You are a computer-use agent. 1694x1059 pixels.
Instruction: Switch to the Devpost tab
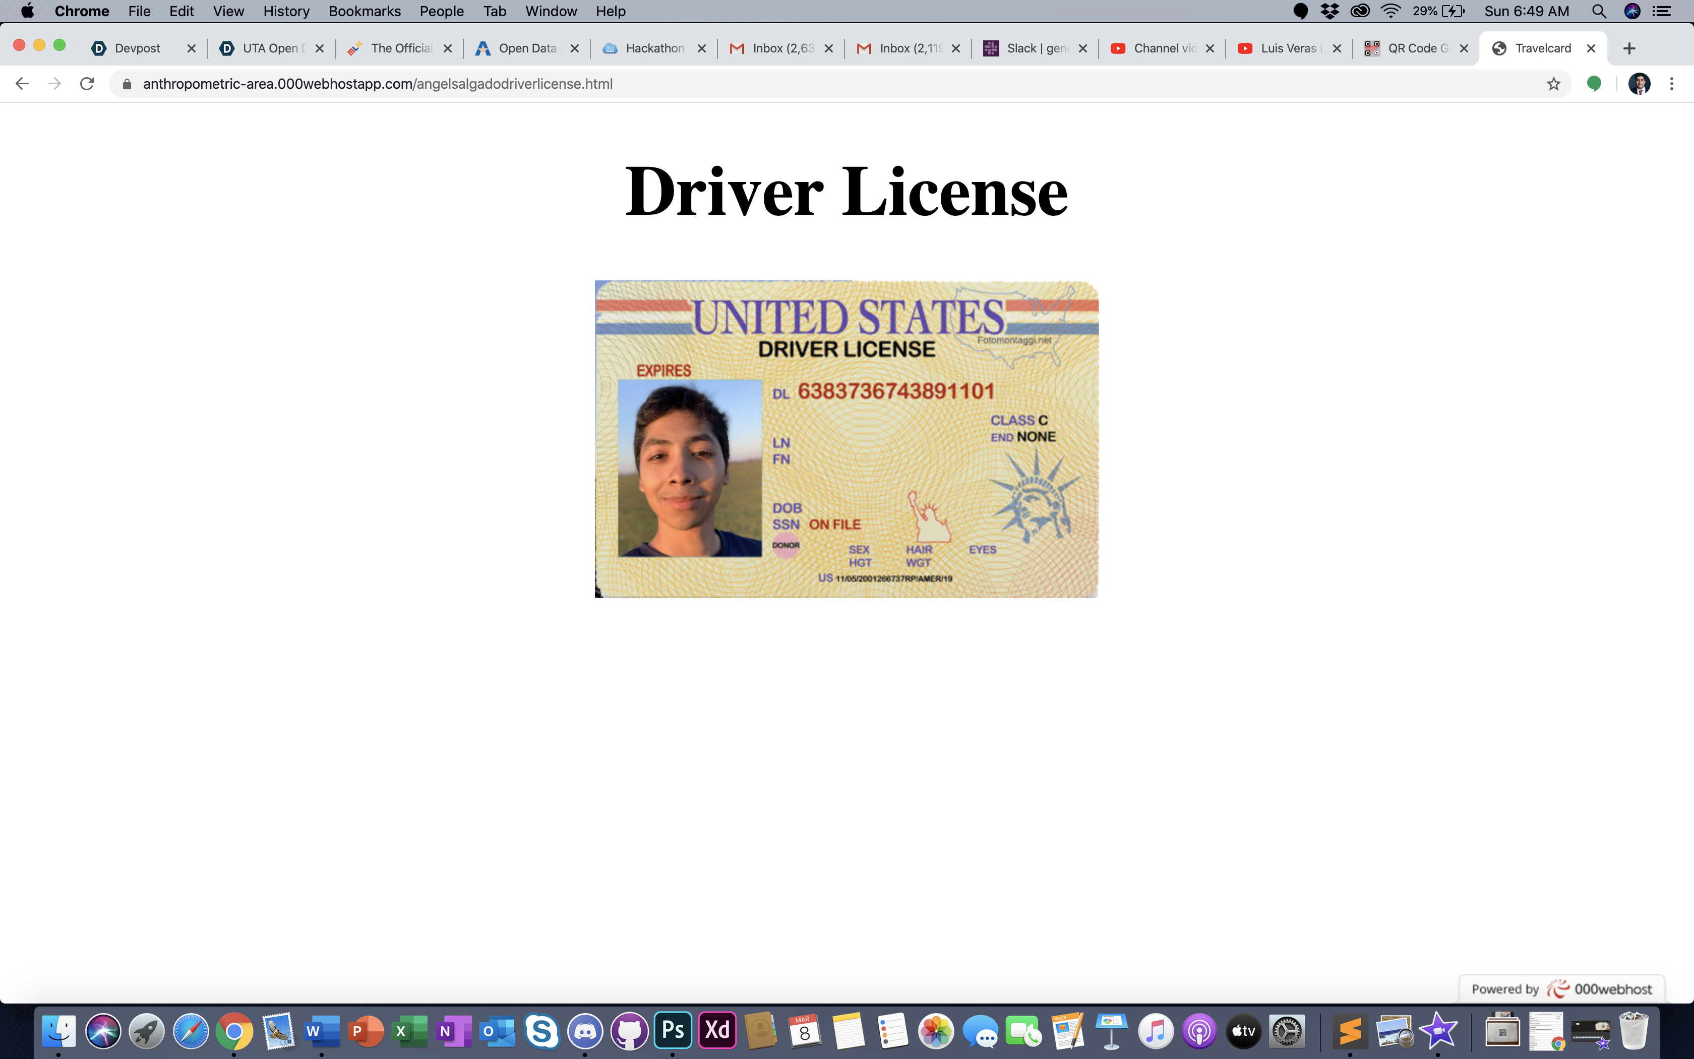(137, 48)
